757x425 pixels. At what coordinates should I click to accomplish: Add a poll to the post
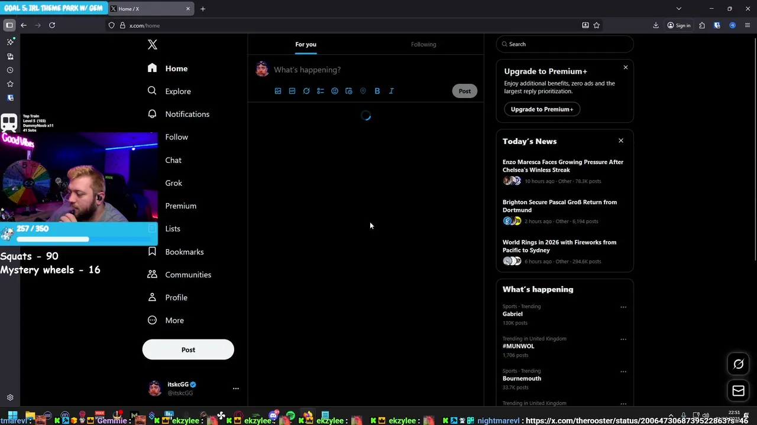[x=321, y=91]
